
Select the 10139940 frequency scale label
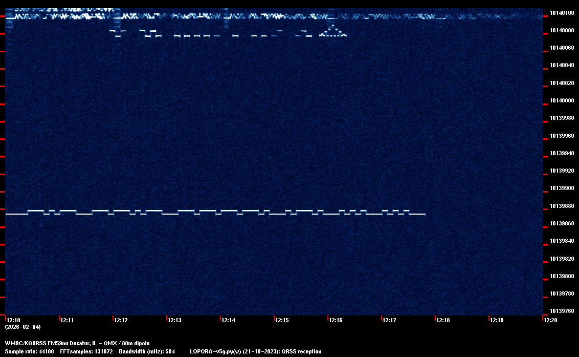[561, 153]
